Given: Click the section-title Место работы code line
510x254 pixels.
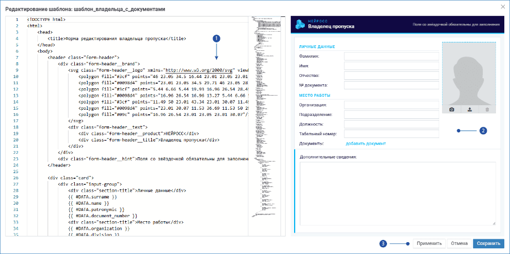Looking at the screenshot, I should click(x=126, y=222).
